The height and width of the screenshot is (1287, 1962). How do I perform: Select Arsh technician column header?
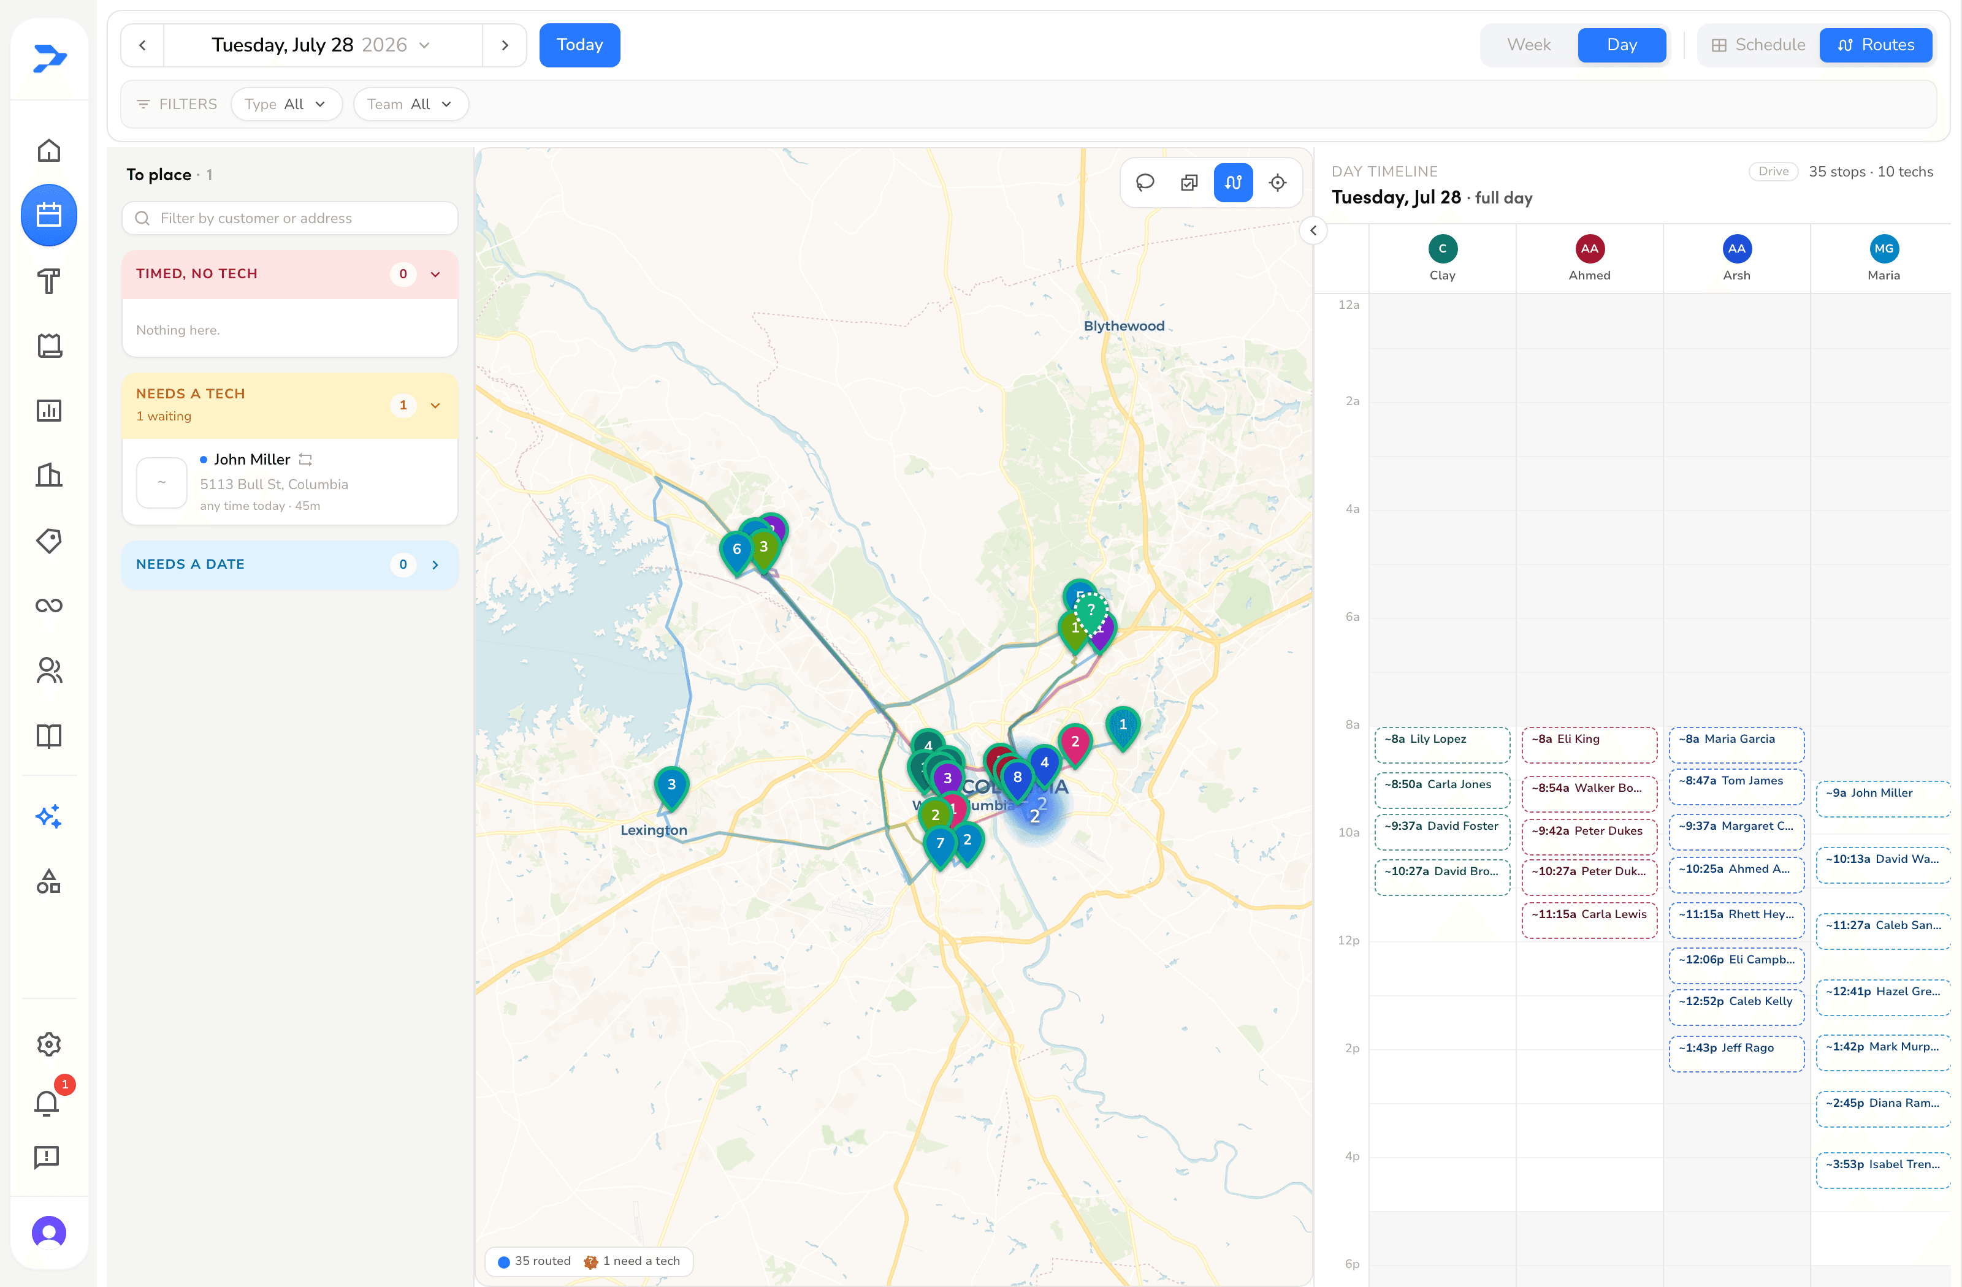tap(1736, 258)
